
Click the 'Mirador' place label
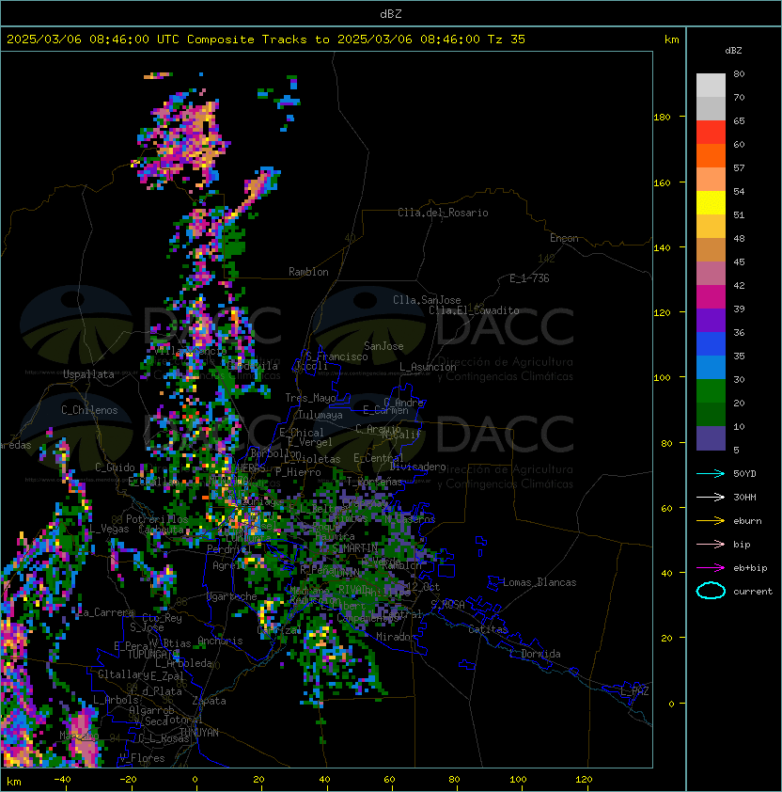[397, 637]
